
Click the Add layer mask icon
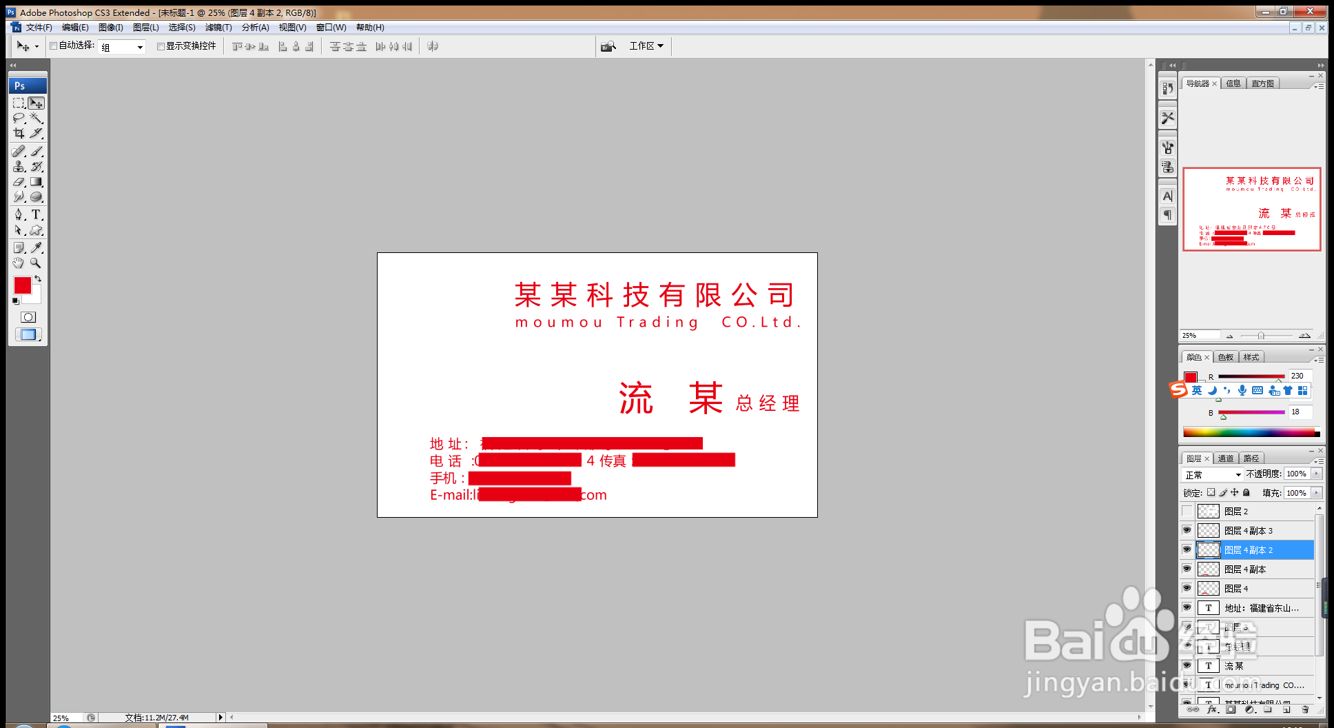pyautogui.click(x=1230, y=709)
